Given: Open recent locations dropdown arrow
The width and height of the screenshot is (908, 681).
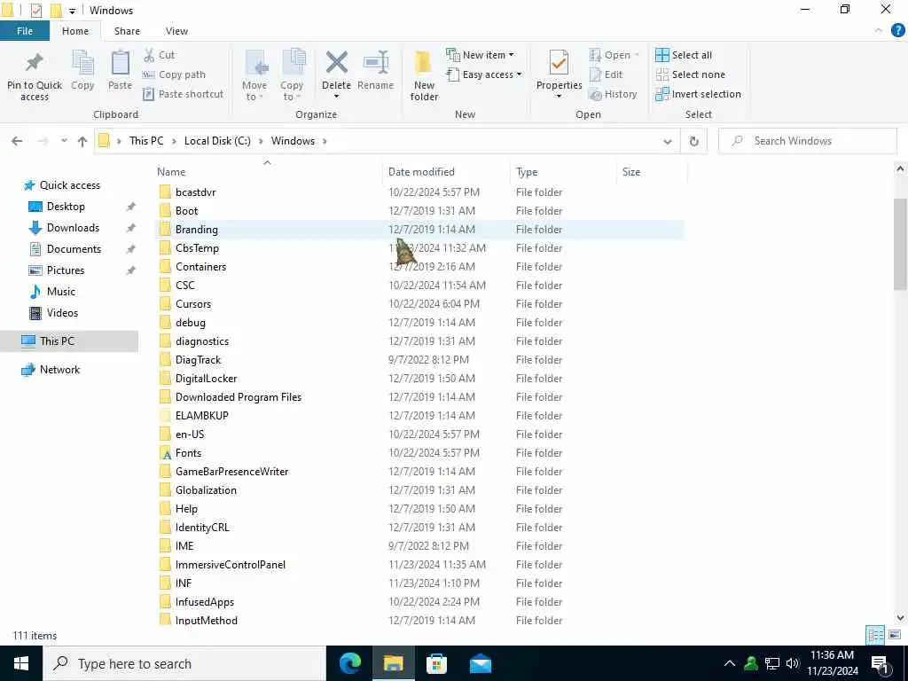Looking at the screenshot, I should [64, 141].
